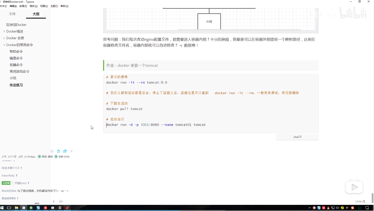Click the lock icon in chat overlay
This screenshot has height=211, width=374.
(x=59, y=151)
